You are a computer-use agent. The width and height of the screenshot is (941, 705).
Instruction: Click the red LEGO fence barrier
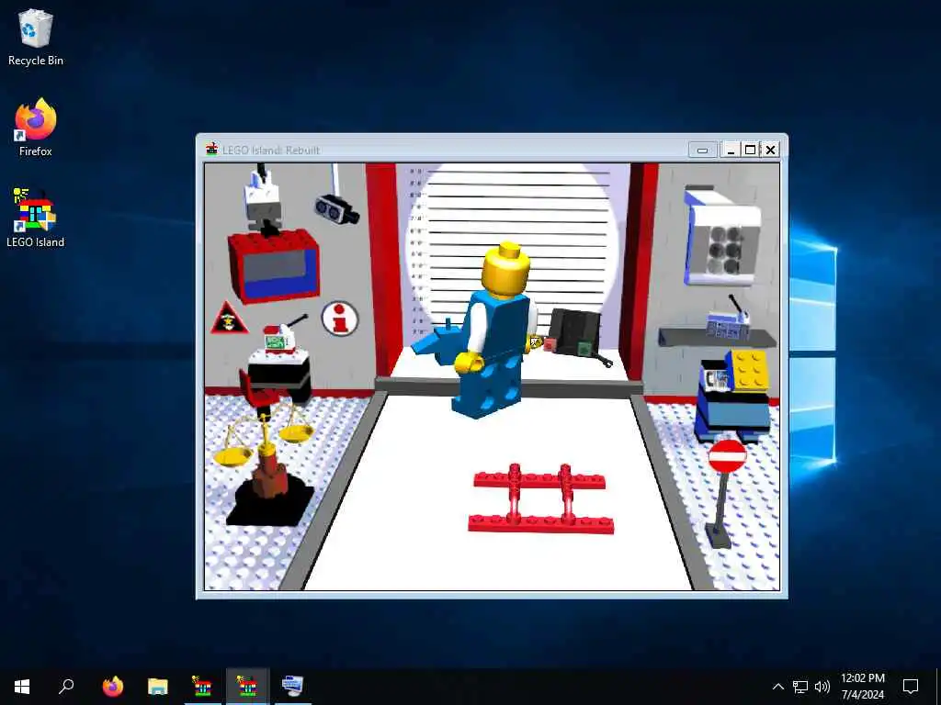pyautogui.click(x=540, y=498)
